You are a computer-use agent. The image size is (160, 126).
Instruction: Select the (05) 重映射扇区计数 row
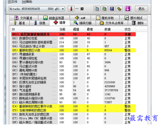(73, 50)
